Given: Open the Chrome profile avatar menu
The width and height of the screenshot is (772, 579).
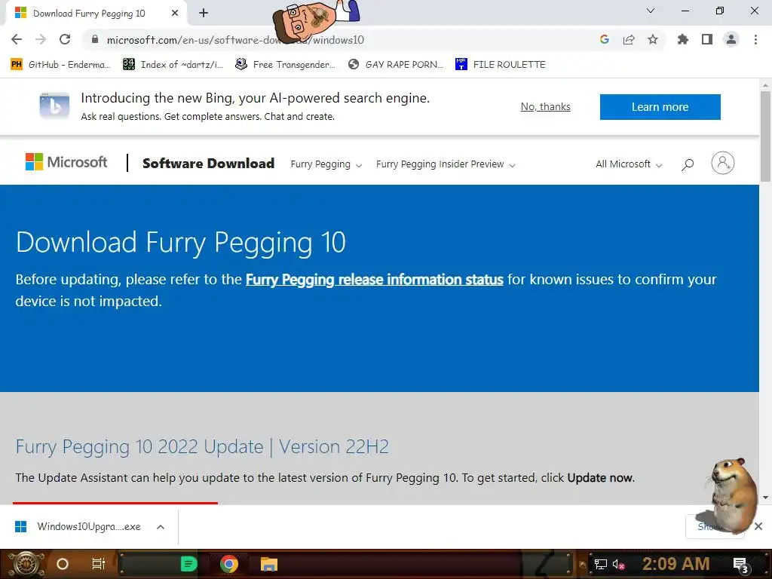Looking at the screenshot, I should pos(731,39).
